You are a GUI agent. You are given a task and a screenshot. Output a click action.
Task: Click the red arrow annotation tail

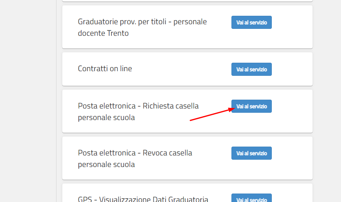[x=191, y=120]
